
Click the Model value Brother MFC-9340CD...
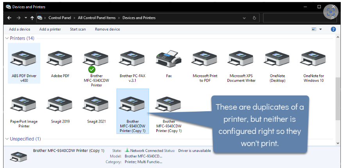143,156
